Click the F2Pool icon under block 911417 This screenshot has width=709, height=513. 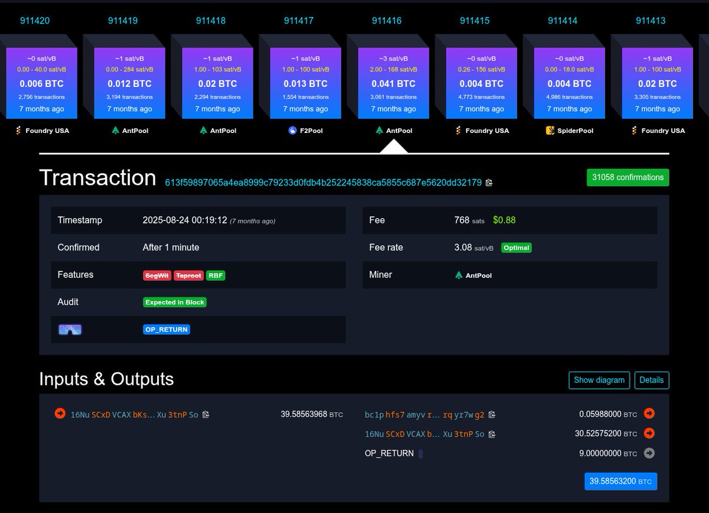coord(292,130)
